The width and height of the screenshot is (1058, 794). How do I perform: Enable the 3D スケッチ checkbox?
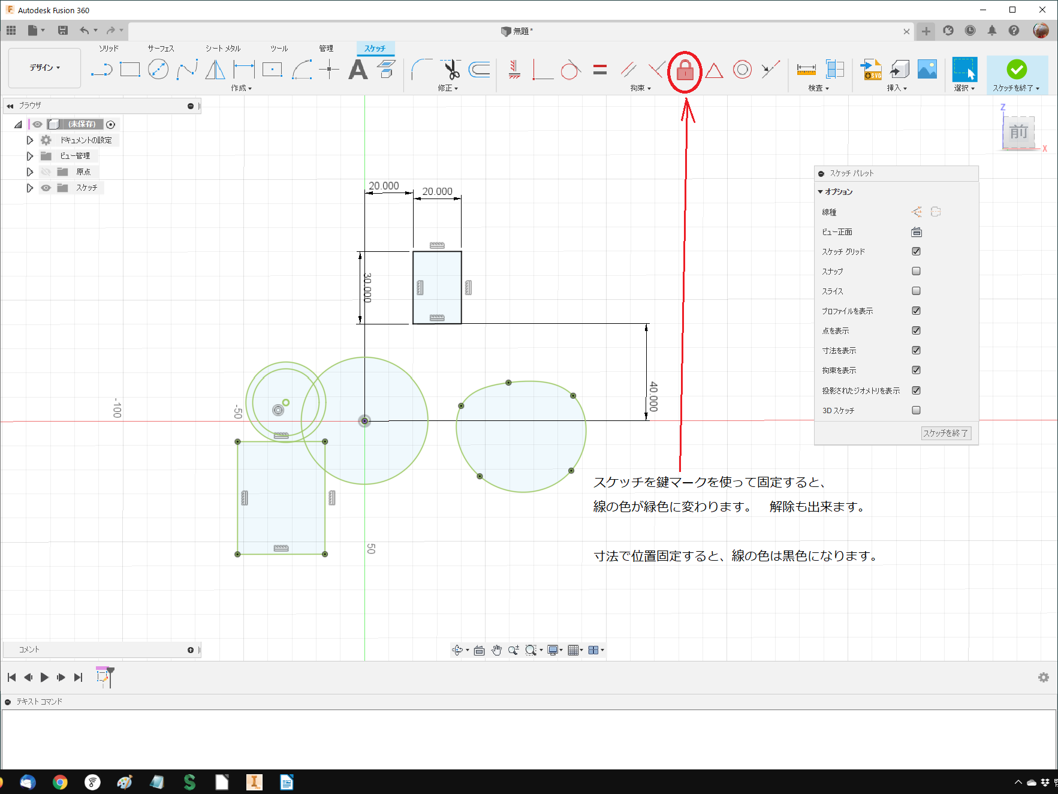point(916,410)
